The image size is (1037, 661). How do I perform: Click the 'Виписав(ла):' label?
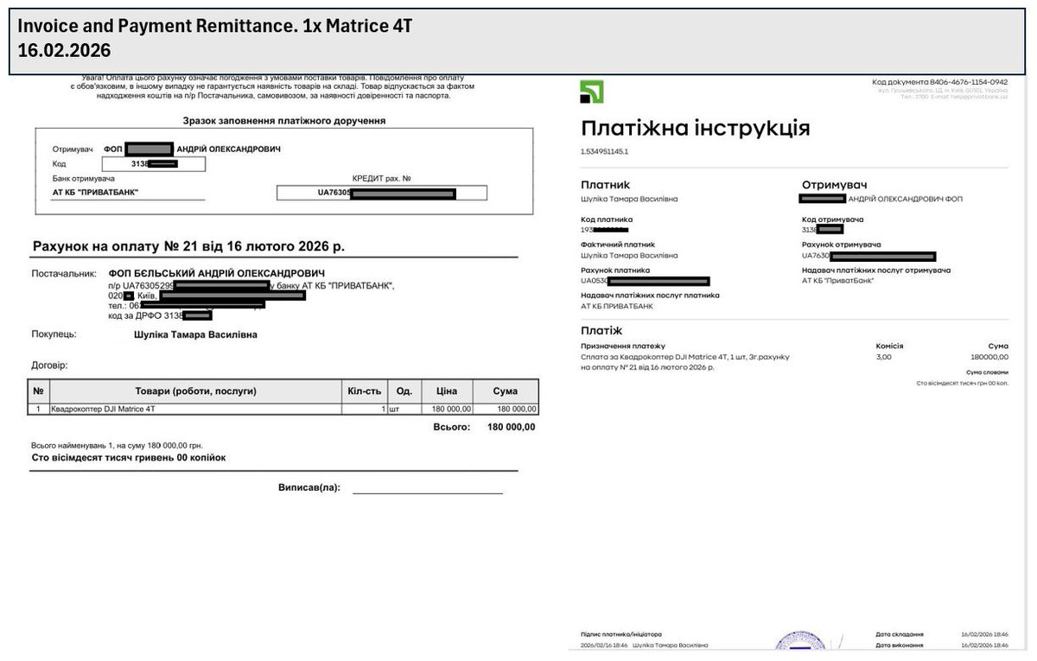click(309, 487)
